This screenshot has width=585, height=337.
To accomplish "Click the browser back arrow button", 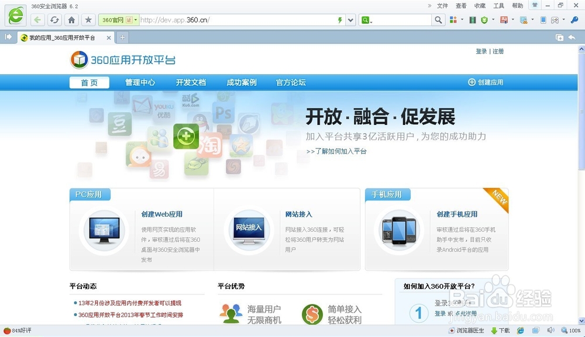I will [37, 20].
